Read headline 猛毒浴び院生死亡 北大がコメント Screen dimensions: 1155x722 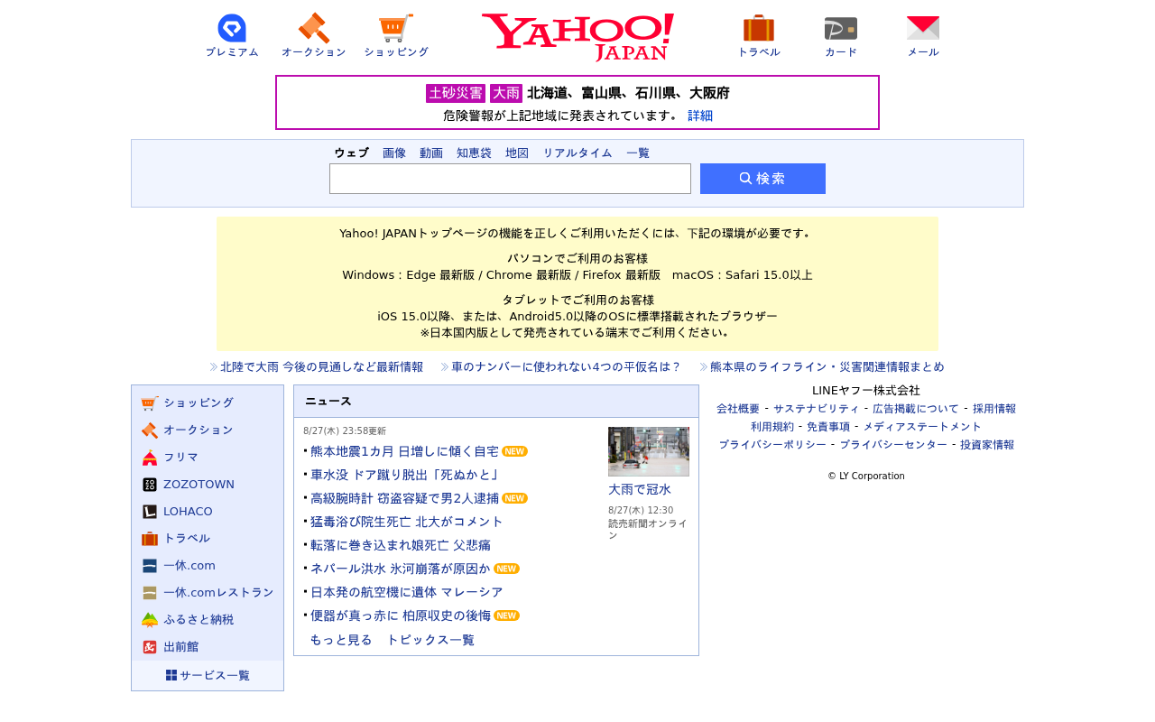(407, 522)
